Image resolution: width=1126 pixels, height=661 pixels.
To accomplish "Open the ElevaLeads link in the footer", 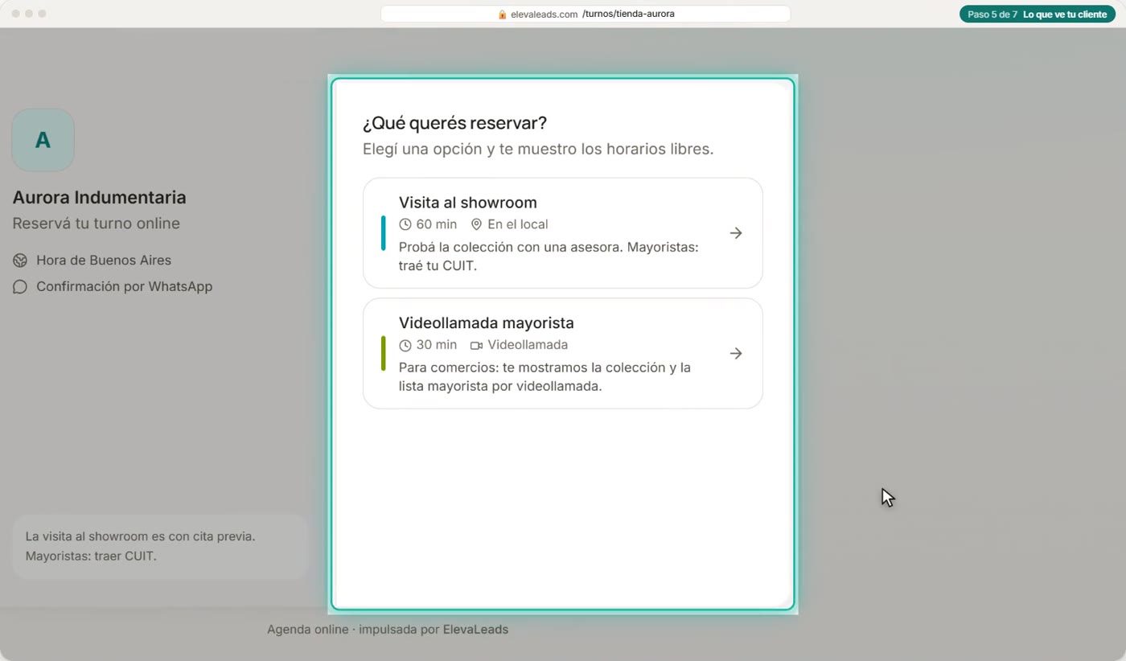I will [x=475, y=630].
